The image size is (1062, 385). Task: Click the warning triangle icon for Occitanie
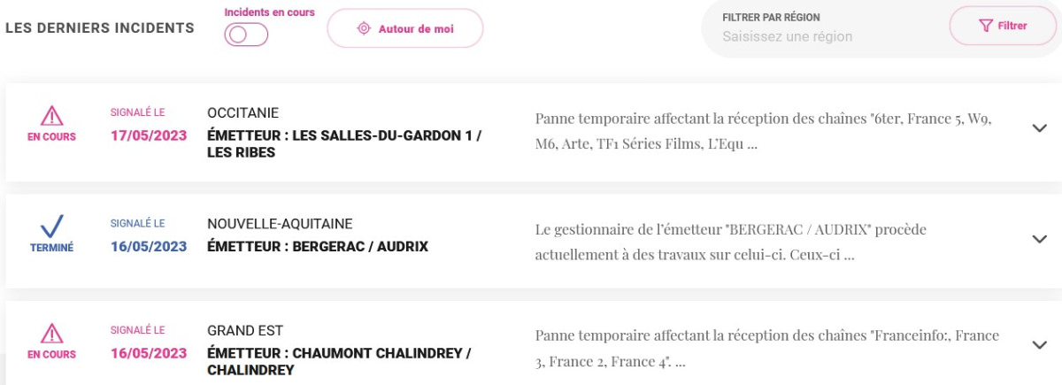click(52, 115)
